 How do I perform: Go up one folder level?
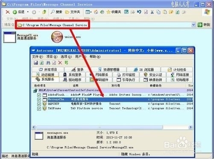click(x=44, y=12)
